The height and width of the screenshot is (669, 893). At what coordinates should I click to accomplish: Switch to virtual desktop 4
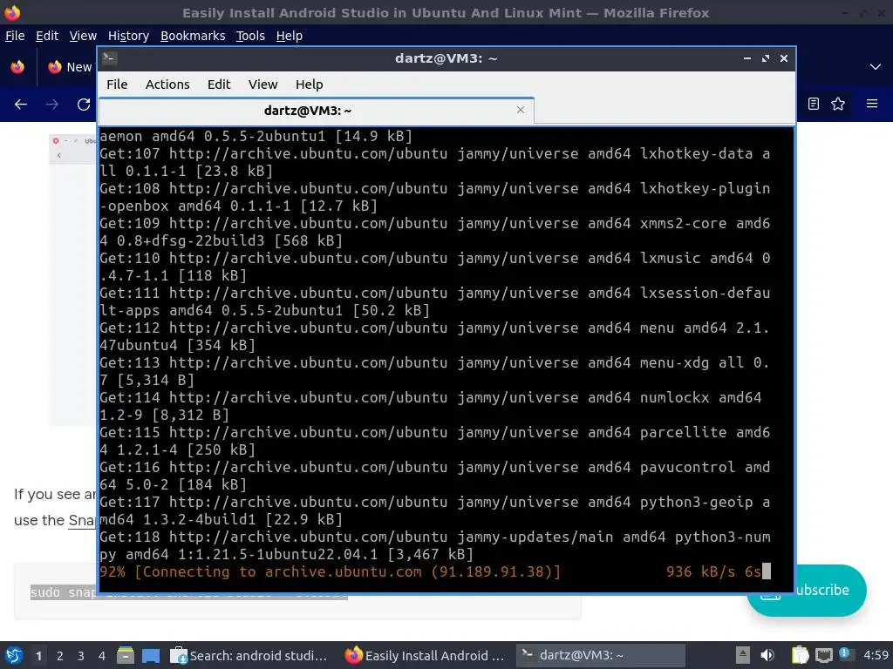pos(102,656)
